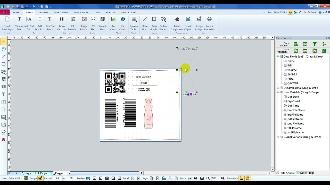Switch to SECURITY ribbon tab

point(43,12)
